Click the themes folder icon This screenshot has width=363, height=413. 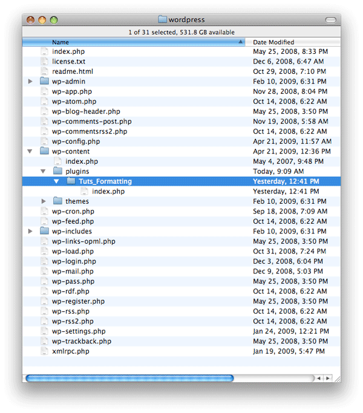point(57,201)
